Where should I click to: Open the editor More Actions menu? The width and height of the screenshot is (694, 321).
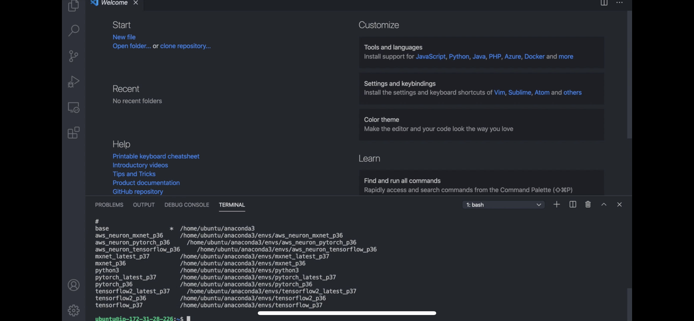pyautogui.click(x=619, y=3)
